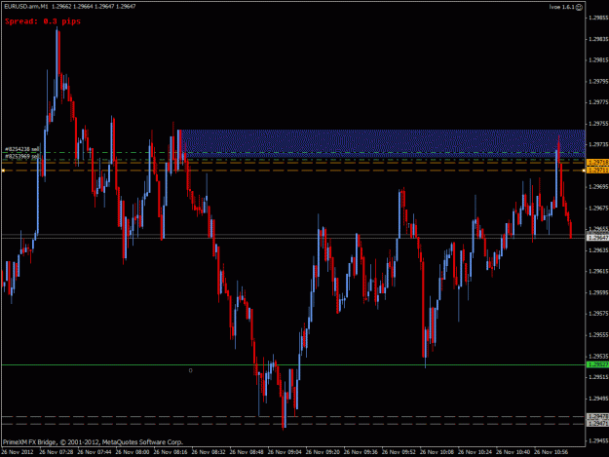Click the PrimeXM FX Bridge copyright text
This screenshot has height=457, width=609.
93,442
